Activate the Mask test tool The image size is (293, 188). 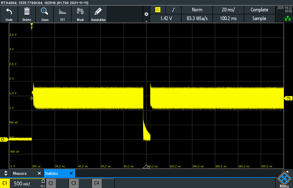pos(80,14)
